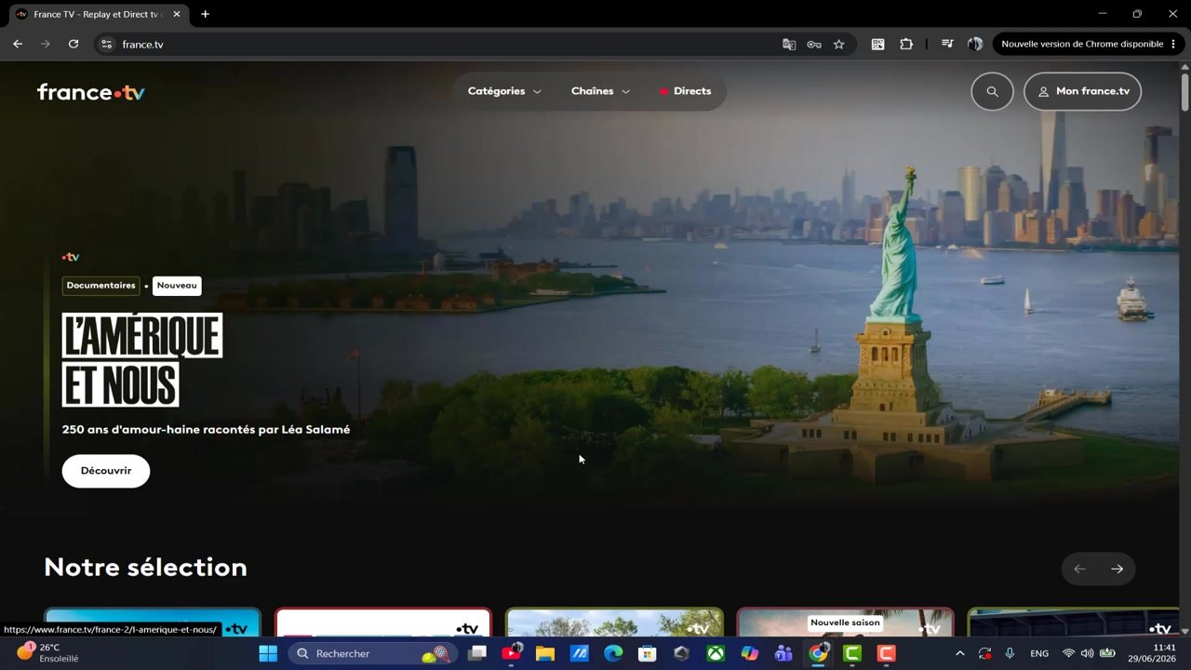Show next items in Notre sélection
1191x670 pixels.
(1117, 569)
